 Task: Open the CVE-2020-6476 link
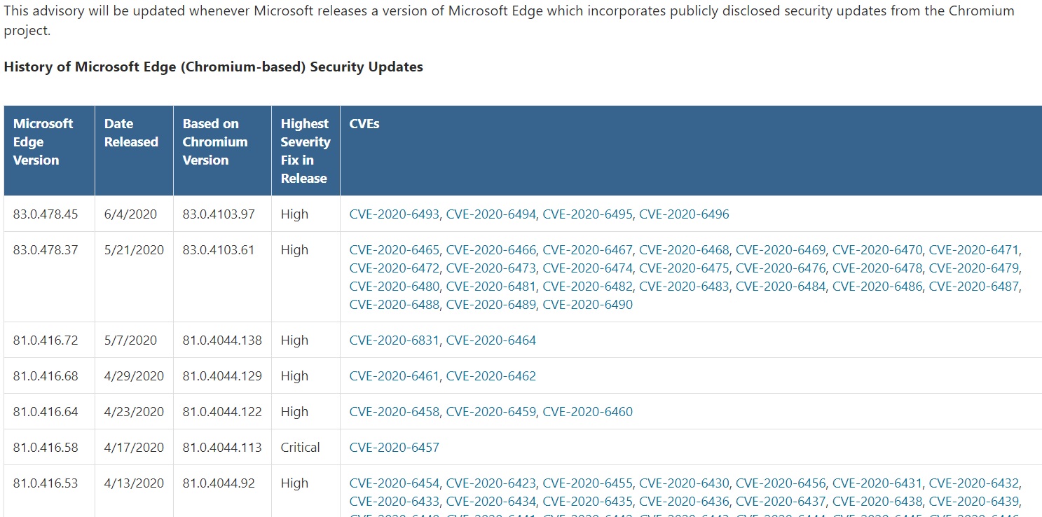click(x=781, y=268)
